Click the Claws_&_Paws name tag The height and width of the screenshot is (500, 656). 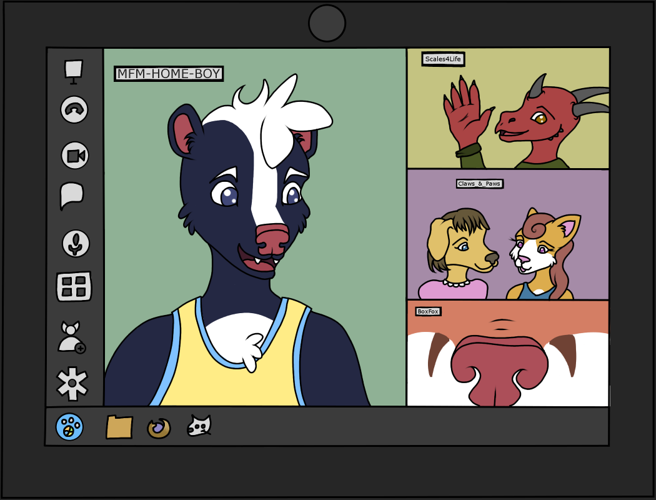point(479,184)
